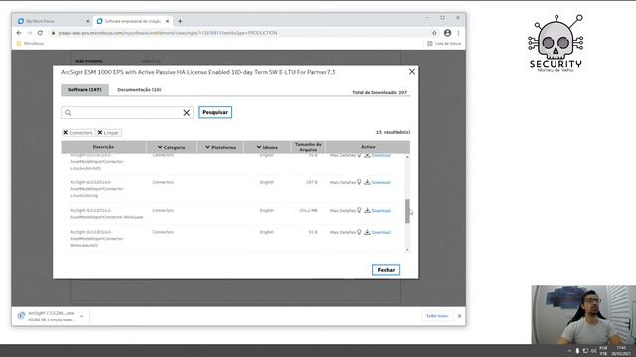Click download icon for Win64.exe file

coord(367,210)
